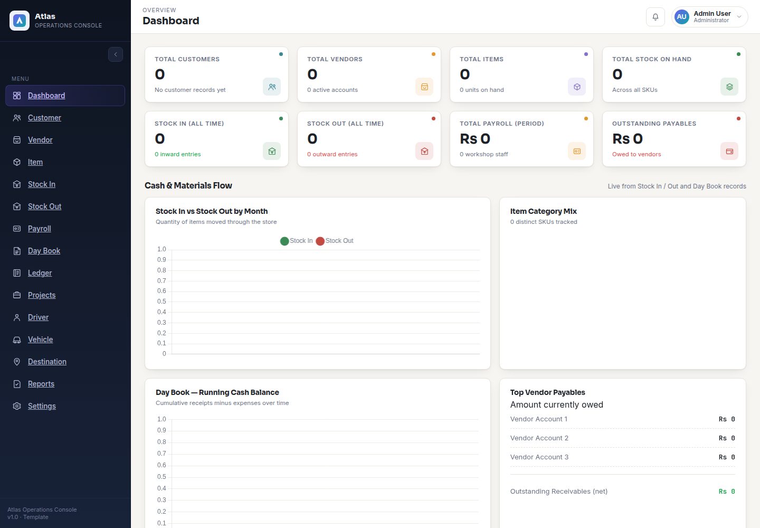Viewport: 760px width, 528px height.
Task: Click the Total Payroll card icon
Action: tap(577, 151)
